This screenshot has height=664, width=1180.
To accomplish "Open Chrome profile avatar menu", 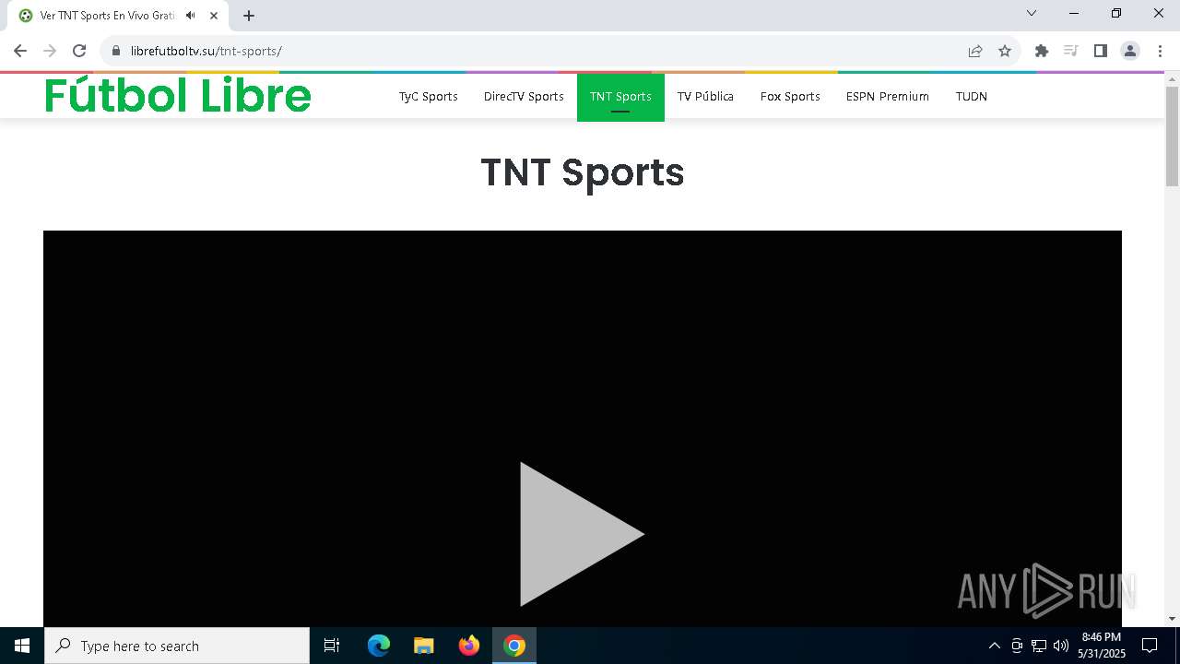I will click(x=1130, y=51).
